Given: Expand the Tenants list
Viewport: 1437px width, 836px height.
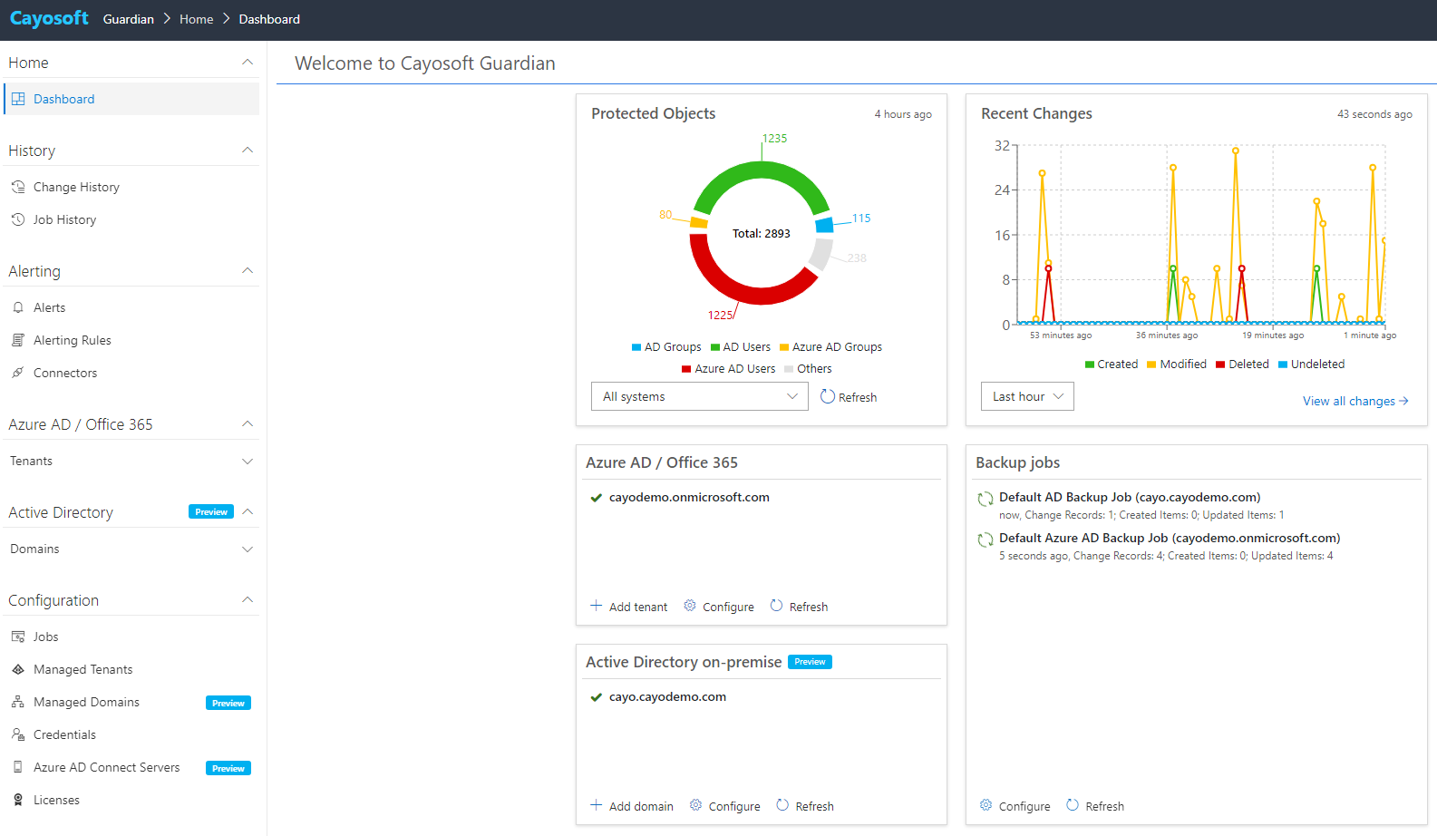Looking at the screenshot, I should [x=248, y=462].
